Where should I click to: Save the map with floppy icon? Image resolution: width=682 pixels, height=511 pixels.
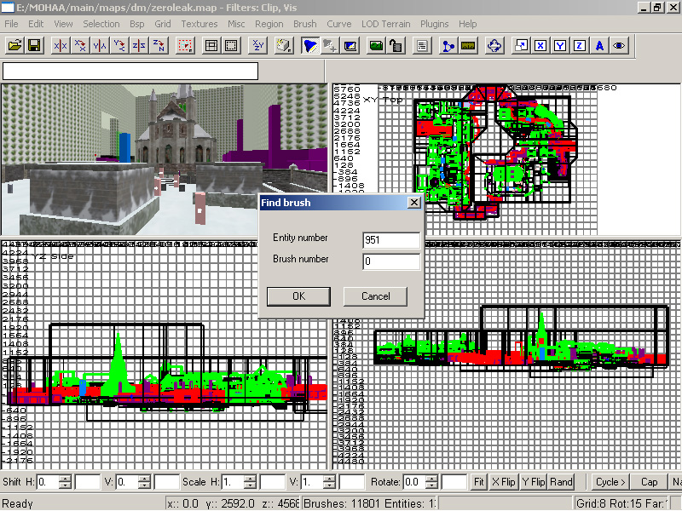click(34, 45)
